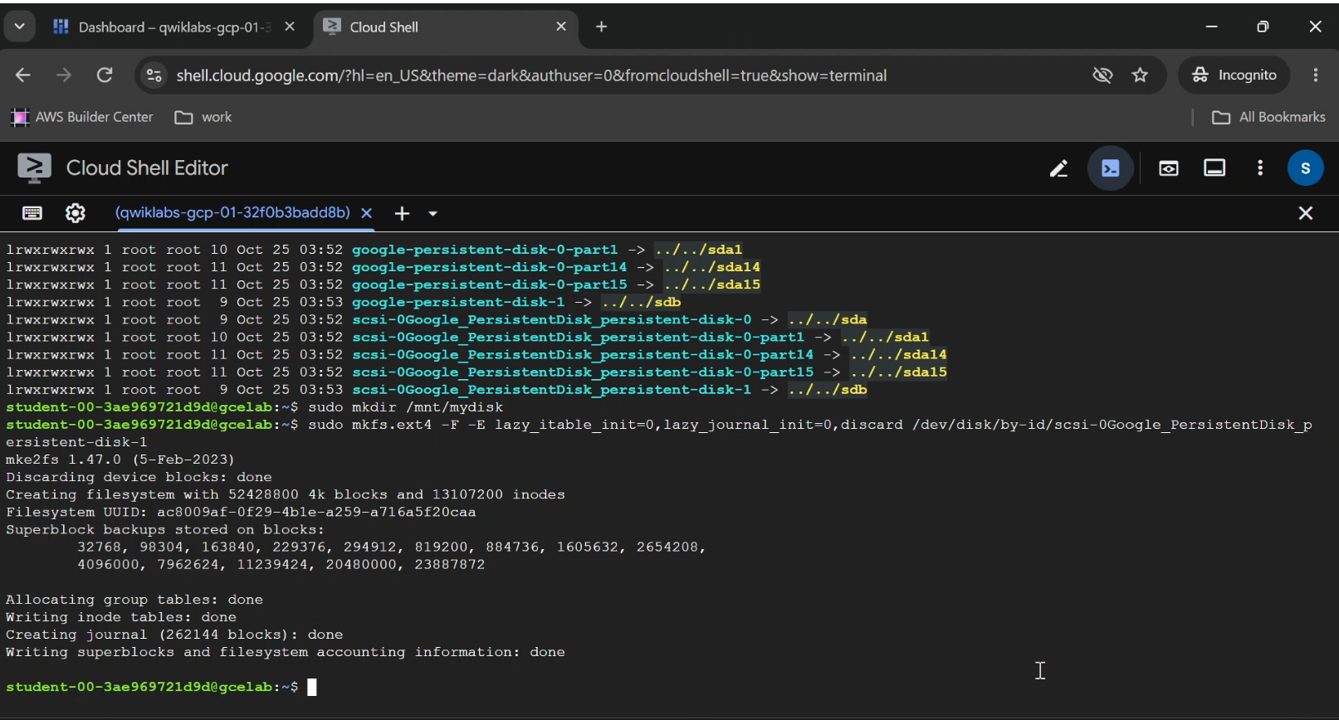
Task: Close the Cloud Shell terminal panel
Action: click(1306, 213)
